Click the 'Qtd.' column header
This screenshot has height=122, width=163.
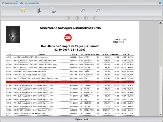point(98,54)
